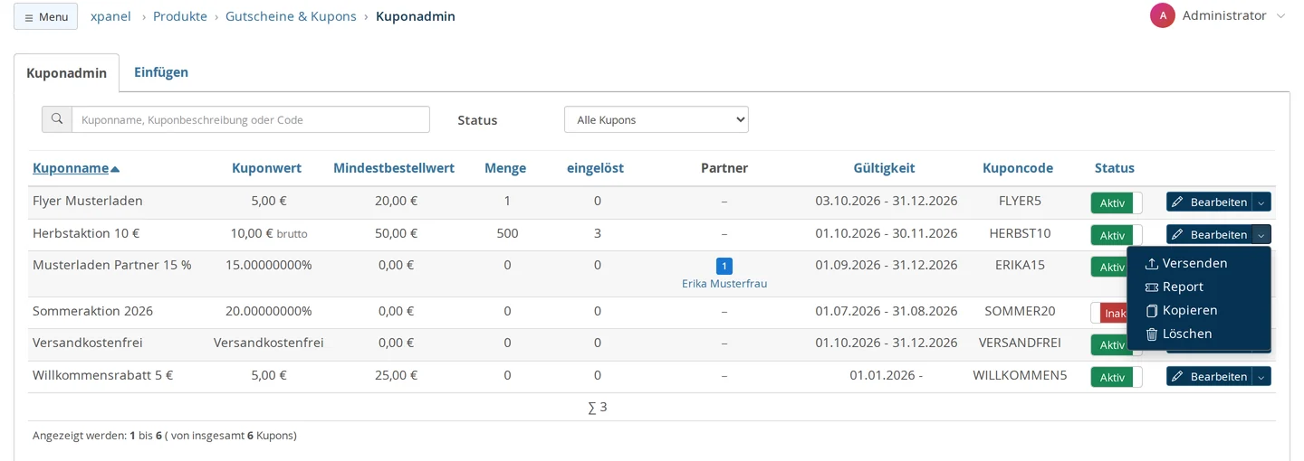Click Bearbeiten for Herbstaktion 10 €
The height and width of the screenshot is (461, 1304).
(x=1209, y=235)
